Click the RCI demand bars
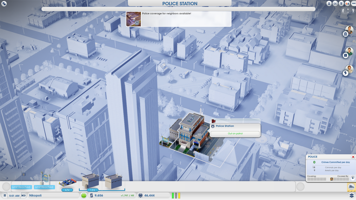This screenshot has height=200, width=356. tap(176, 196)
